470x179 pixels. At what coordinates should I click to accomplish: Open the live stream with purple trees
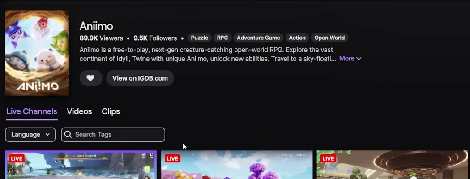[x=237, y=165]
